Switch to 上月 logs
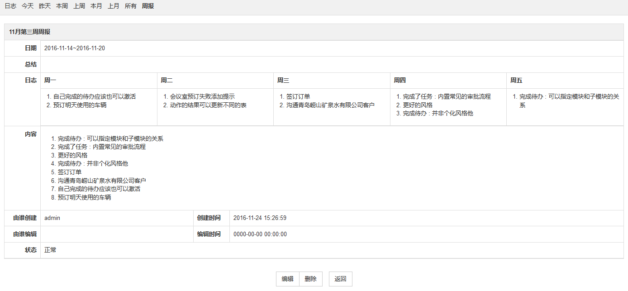628x291 pixels. (114, 6)
